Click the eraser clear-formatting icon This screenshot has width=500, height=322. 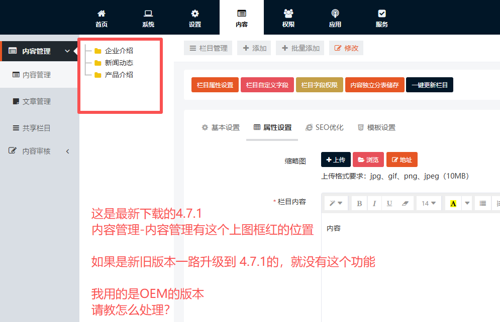406,203
